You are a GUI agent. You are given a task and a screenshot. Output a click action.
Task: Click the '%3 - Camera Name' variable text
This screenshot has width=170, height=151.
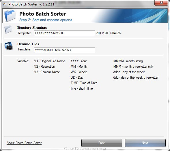[47, 72]
